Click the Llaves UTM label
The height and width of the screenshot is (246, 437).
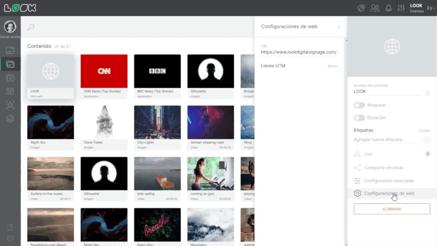tap(273, 66)
